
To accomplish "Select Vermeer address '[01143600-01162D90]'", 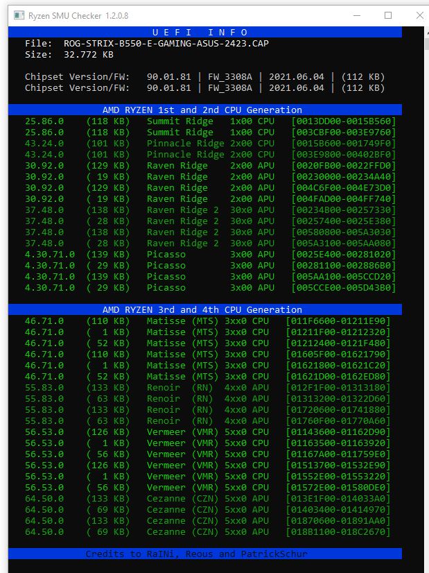I will (338, 432).
